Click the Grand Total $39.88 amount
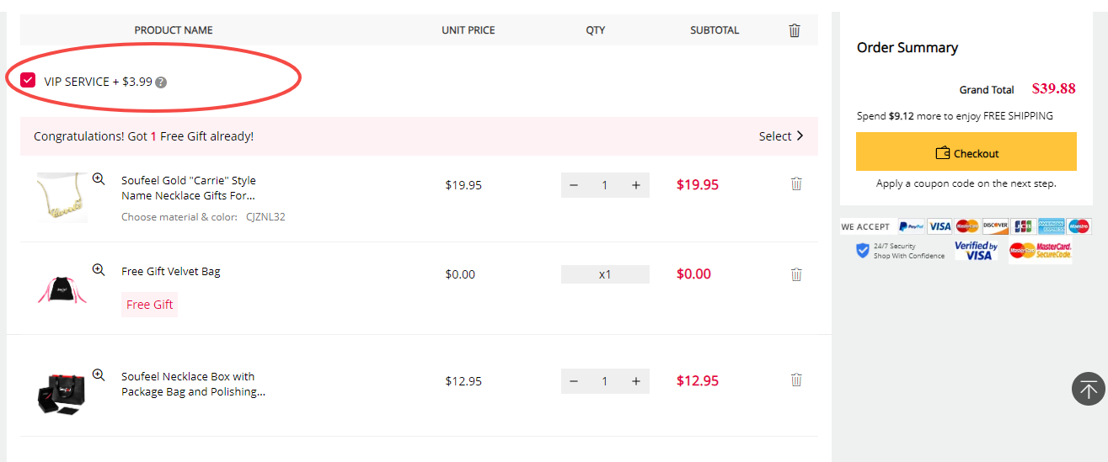Viewport: 1108px width, 462px height. [1053, 88]
